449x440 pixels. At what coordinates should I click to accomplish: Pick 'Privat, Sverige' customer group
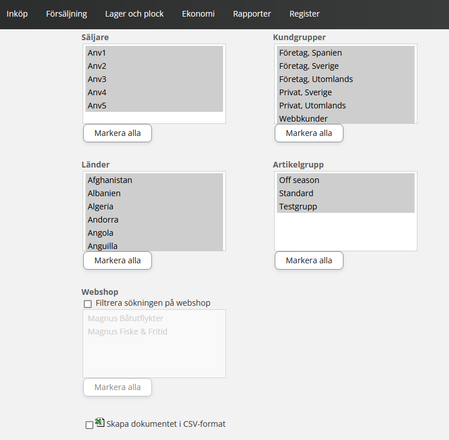coord(345,92)
